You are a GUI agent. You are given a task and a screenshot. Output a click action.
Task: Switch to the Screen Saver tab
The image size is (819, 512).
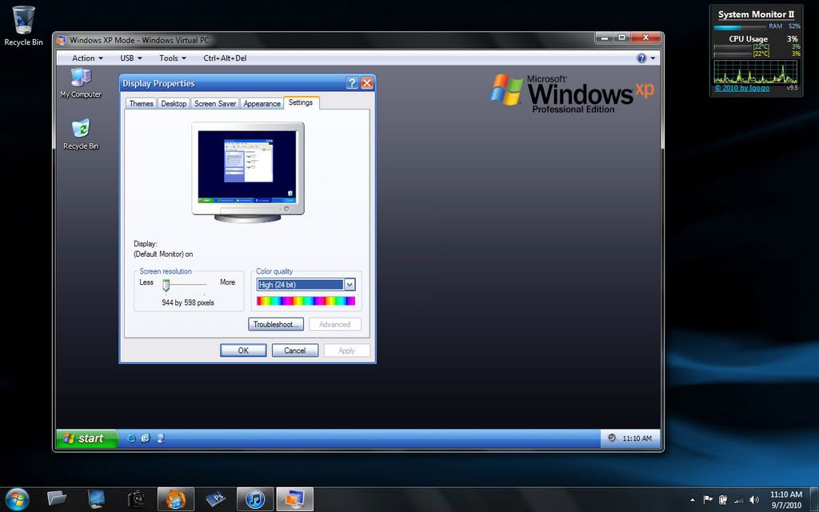(215, 103)
